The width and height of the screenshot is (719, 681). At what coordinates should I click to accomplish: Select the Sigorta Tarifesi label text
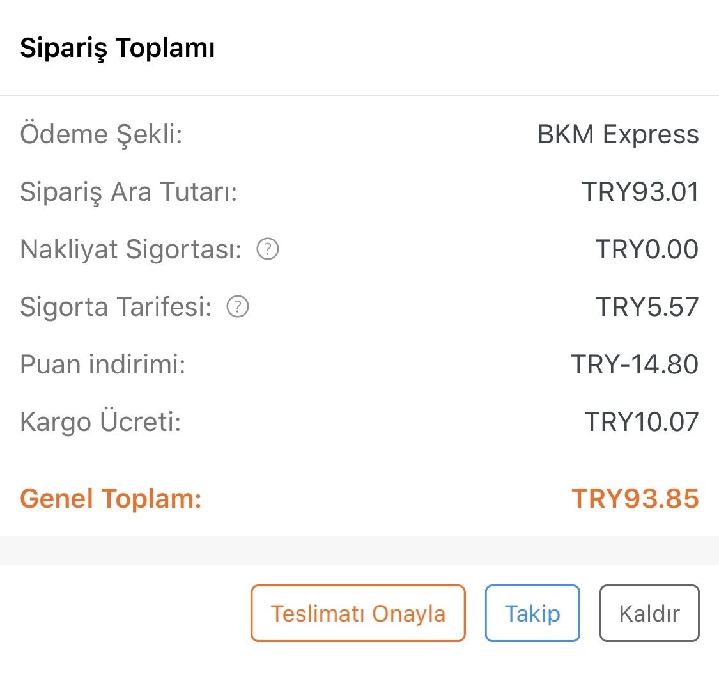[x=116, y=306]
